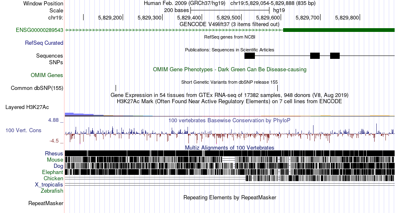Click the 5,829,200 ruler coordinate
This screenshot has width=395, height=213.
[110, 17]
